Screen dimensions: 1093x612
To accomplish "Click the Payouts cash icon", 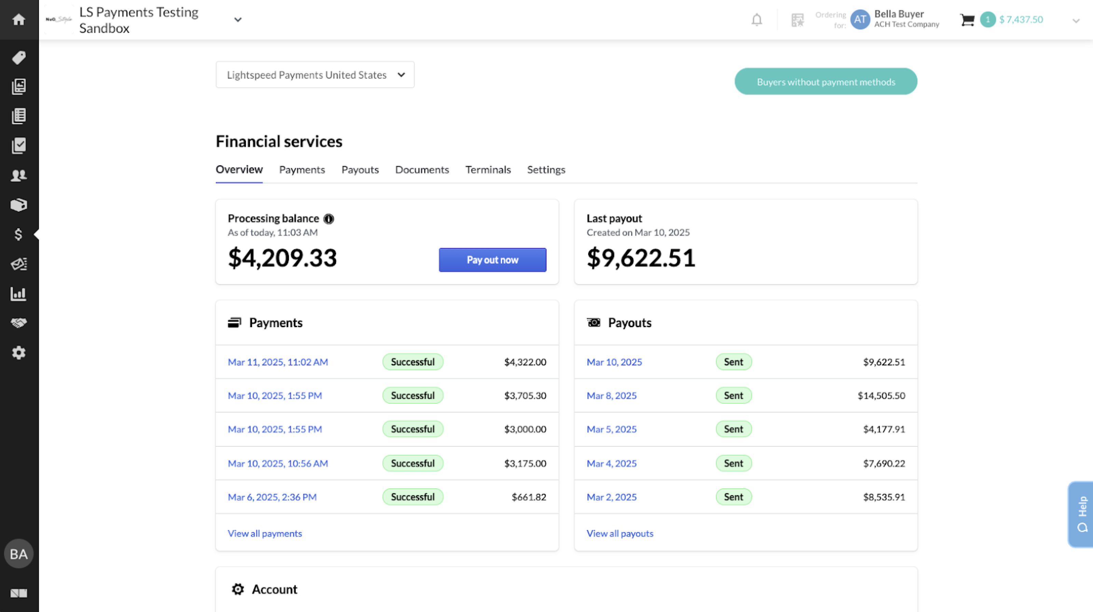I will [x=594, y=323].
